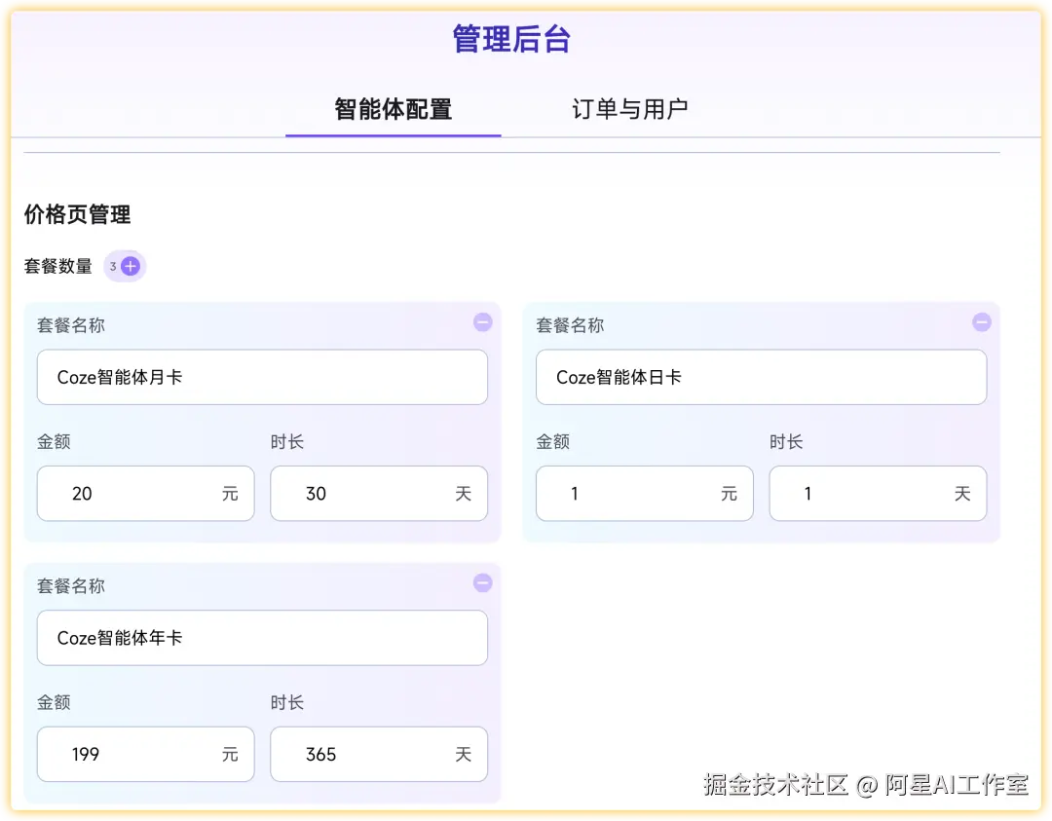Image resolution: width=1052 pixels, height=821 pixels.
Task: Click the 管理后台 title
Action: coord(513,37)
